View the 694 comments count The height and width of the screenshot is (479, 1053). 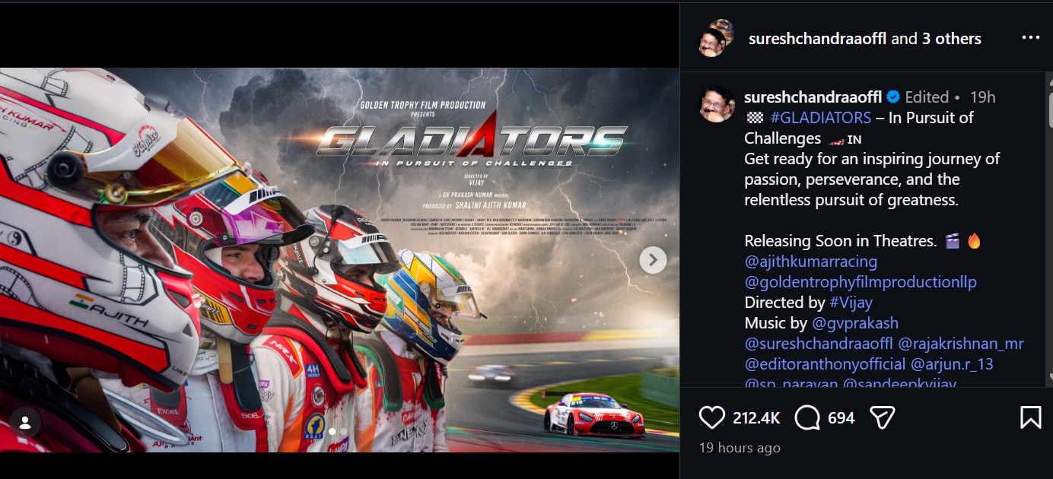coord(841,418)
